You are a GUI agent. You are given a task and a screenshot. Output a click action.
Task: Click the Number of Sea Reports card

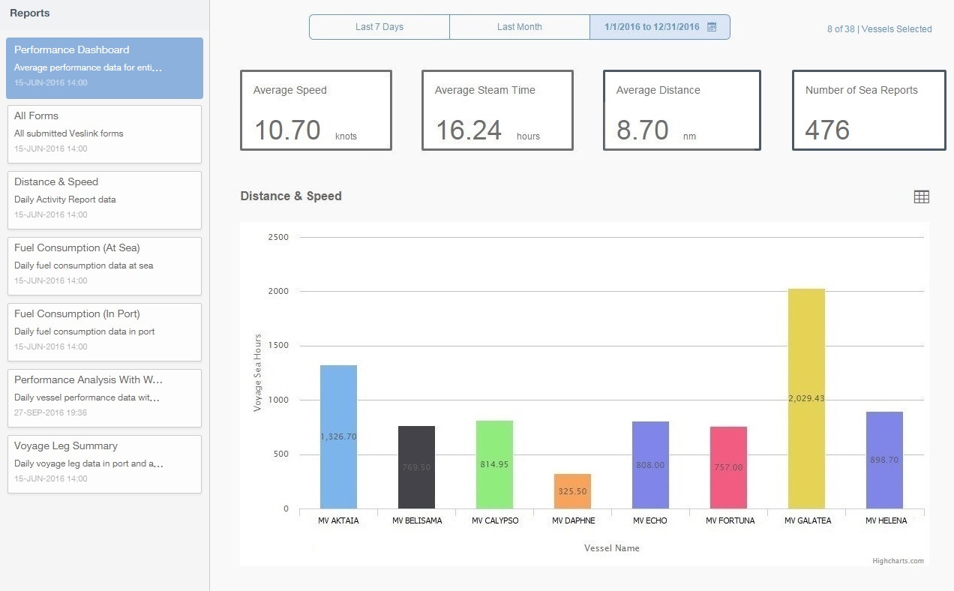pos(868,109)
